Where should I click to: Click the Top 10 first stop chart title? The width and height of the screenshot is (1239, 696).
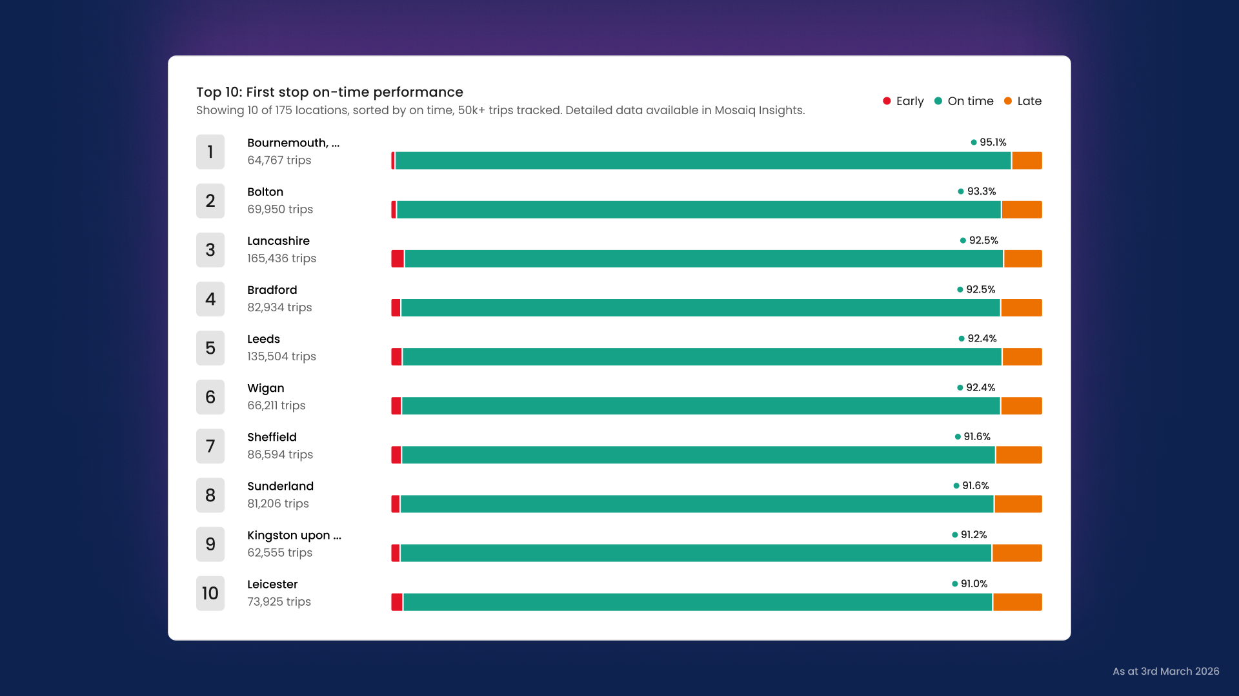pos(330,92)
